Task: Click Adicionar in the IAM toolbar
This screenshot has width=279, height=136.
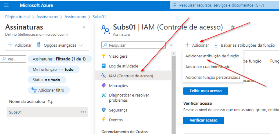Action: [197, 45]
